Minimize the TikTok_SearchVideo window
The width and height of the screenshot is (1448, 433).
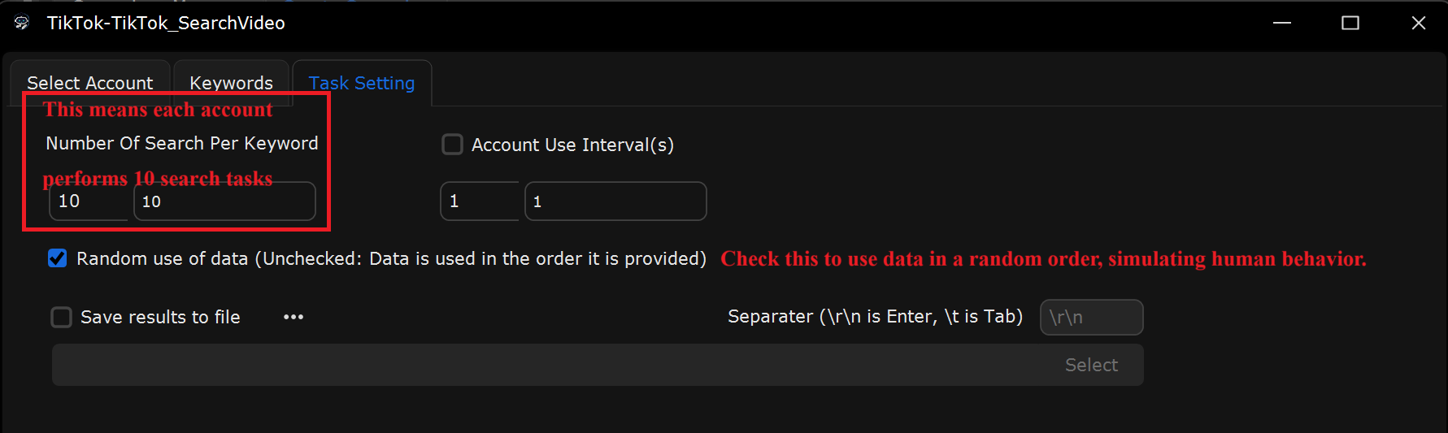[x=1282, y=23]
